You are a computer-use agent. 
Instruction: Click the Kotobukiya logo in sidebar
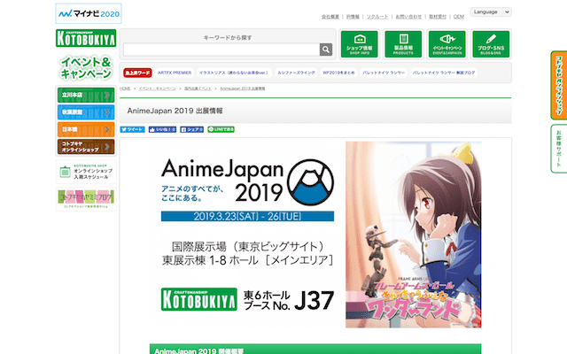(x=86, y=38)
